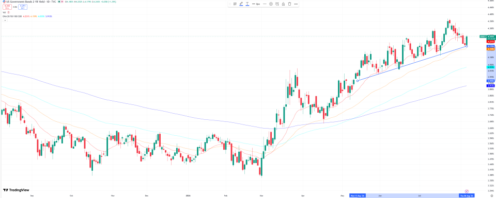Open trendline settings gear in toolbar
The height and width of the screenshot is (198, 496).
pos(271,4)
